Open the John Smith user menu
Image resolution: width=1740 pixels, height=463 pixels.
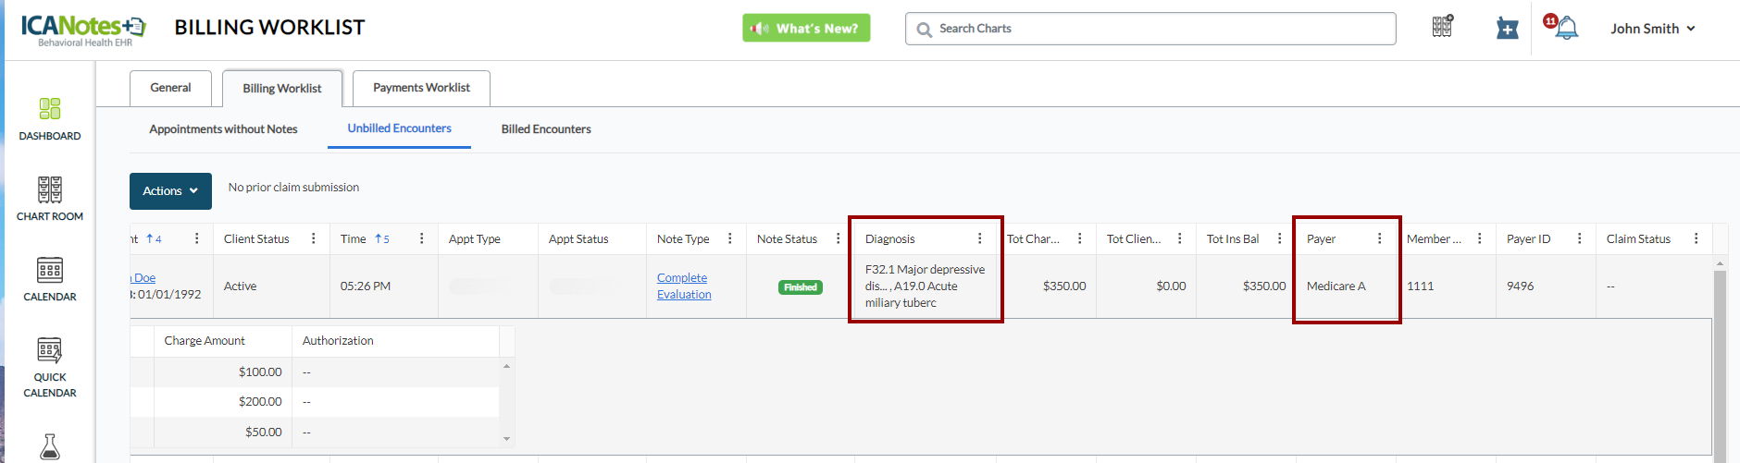coord(1652,29)
